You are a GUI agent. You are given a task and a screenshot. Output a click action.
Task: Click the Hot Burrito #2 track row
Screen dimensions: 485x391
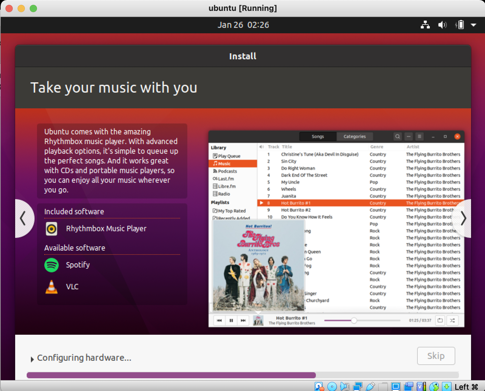click(361, 210)
